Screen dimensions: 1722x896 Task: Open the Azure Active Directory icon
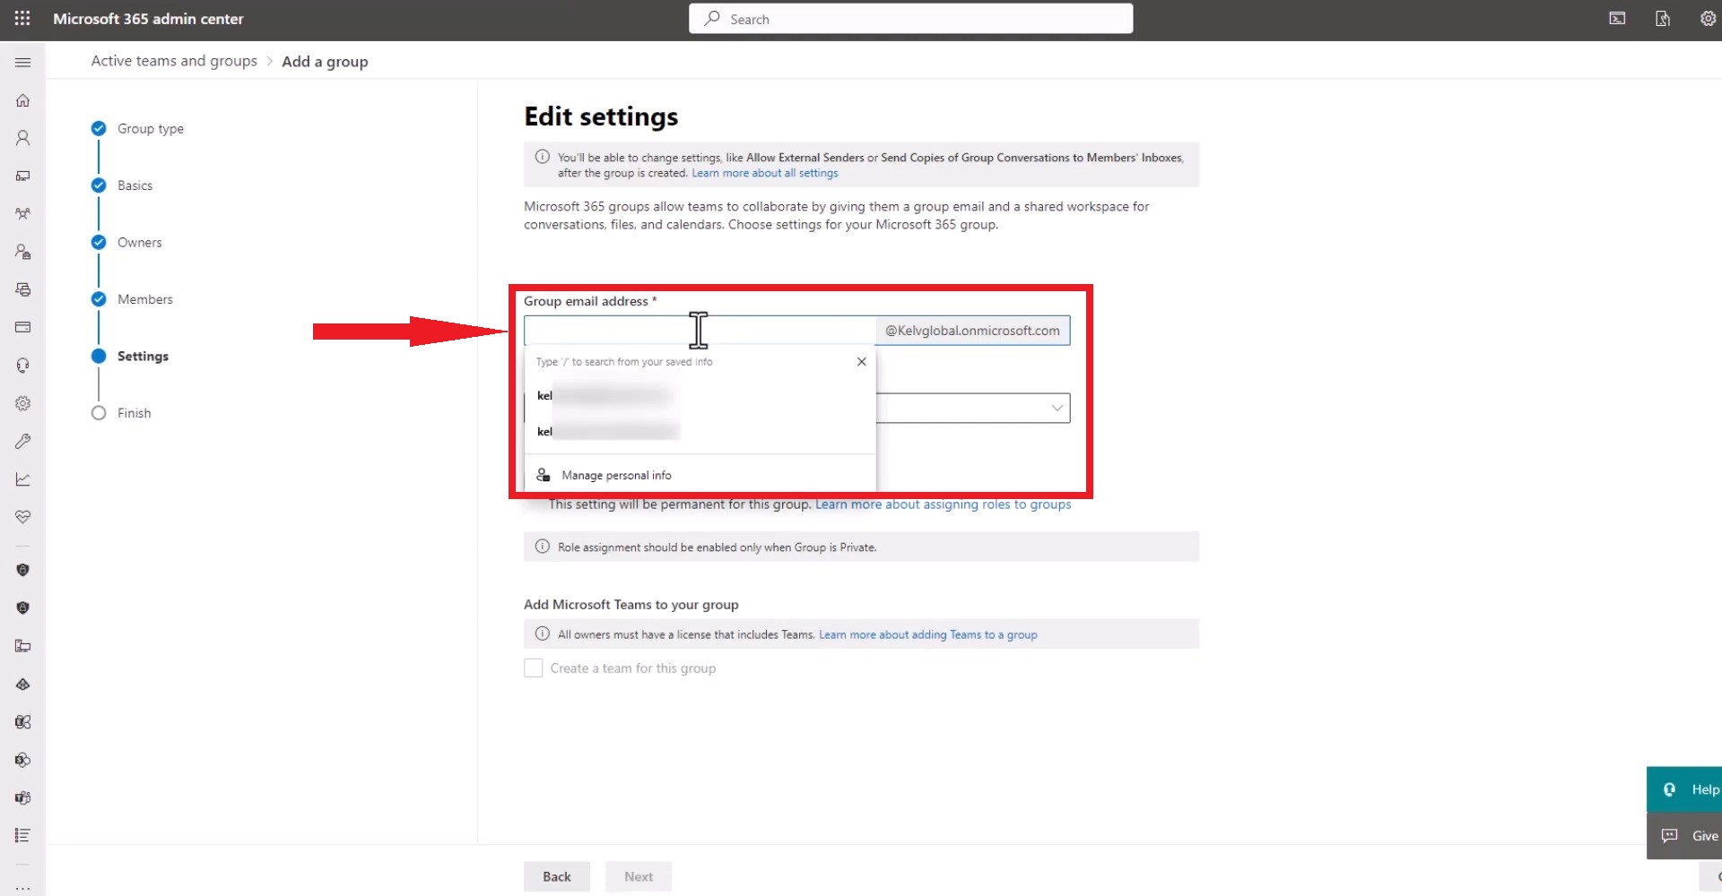[x=23, y=684]
